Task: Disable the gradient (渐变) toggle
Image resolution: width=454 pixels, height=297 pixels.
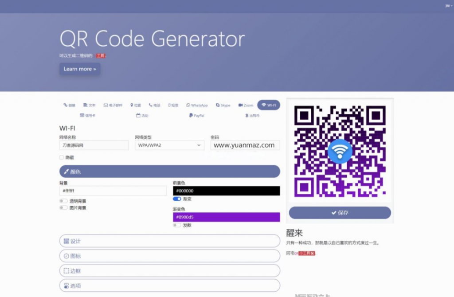Action: coord(177,199)
